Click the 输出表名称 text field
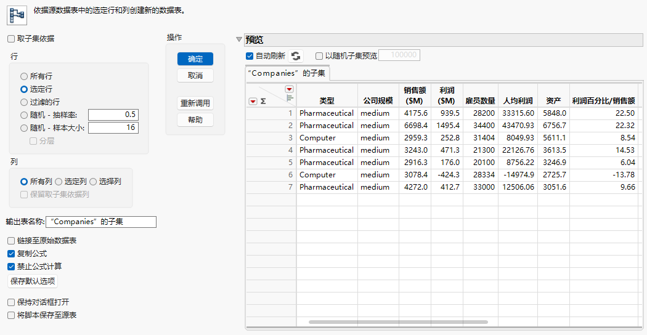Screen dimensions: 647x335 pos(101,222)
